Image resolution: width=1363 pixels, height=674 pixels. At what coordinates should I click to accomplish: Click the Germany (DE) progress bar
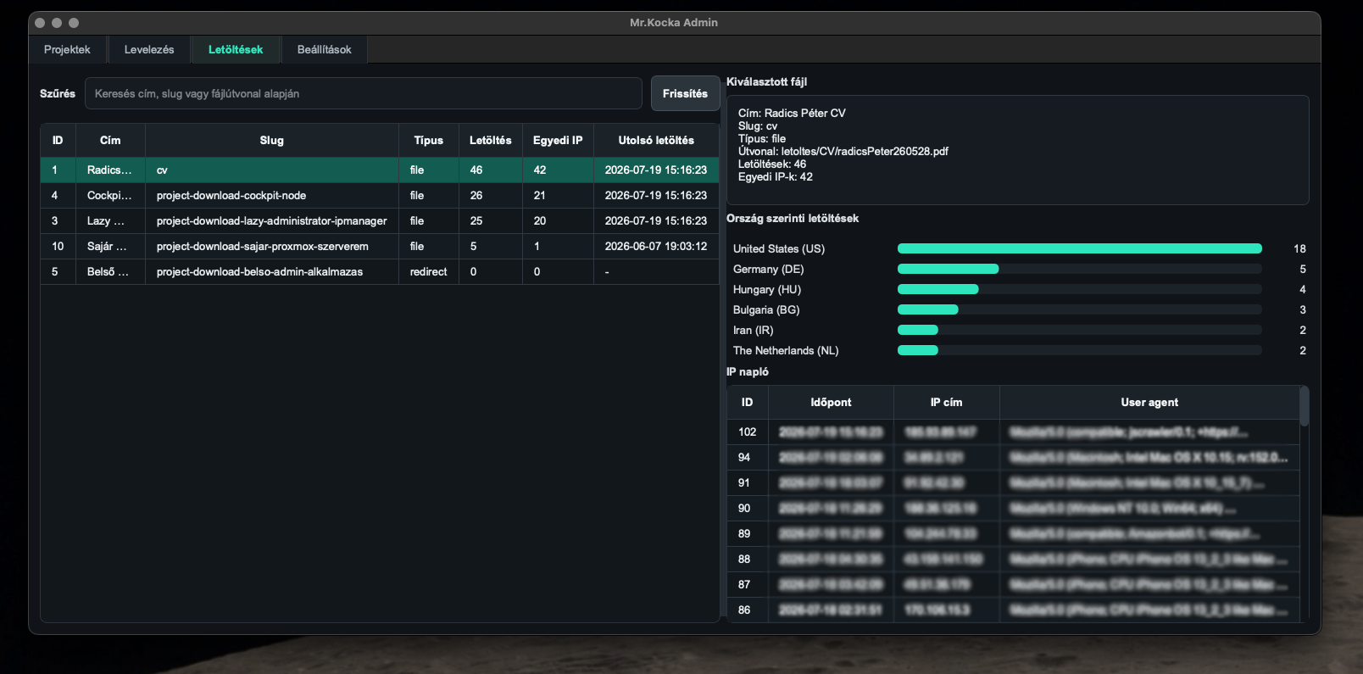1080,269
